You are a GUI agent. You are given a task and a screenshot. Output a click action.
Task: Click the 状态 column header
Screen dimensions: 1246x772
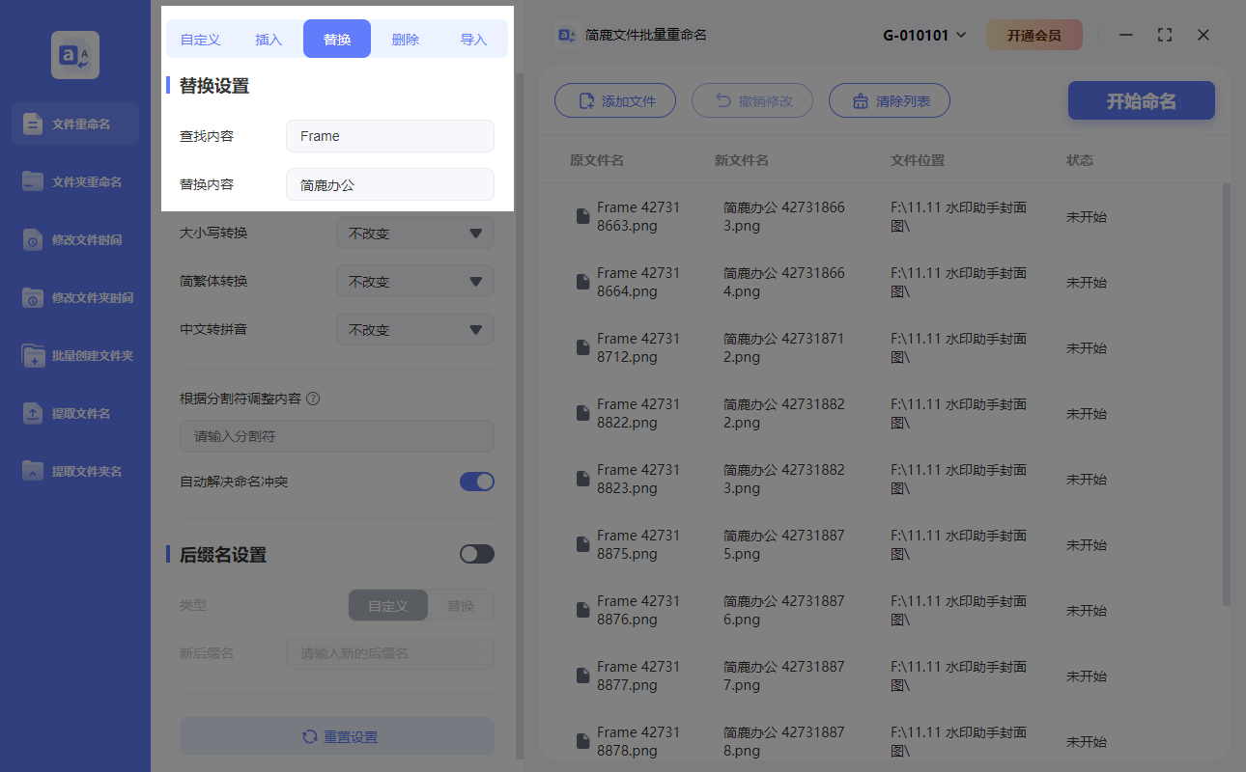click(x=1080, y=160)
